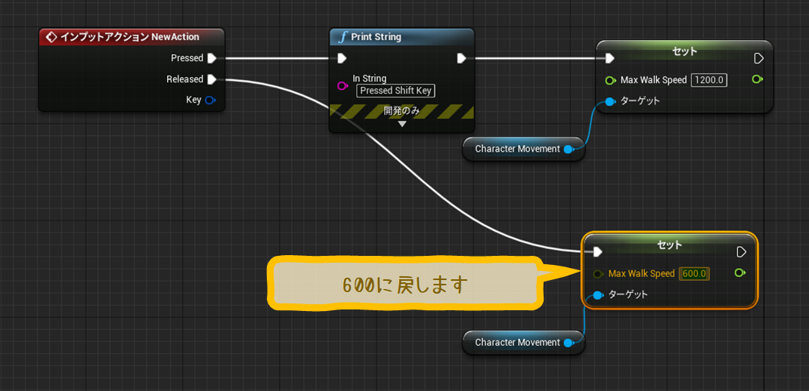Click output exec pin of 600.0 Set node

click(x=742, y=252)
